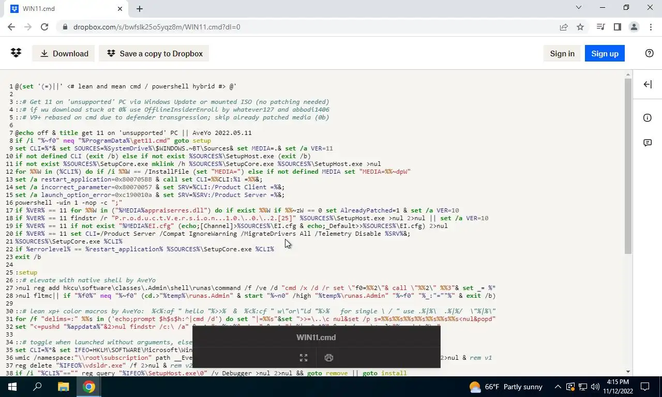This screenshot has height=397, width=662.
Task: Click the Chrome taskbar icon
Action: (89, 387)
